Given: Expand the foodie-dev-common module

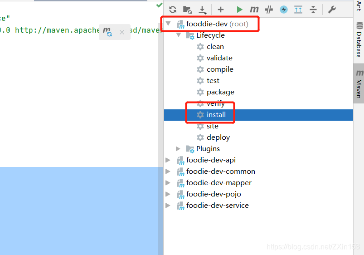Looking at the screenshot, I should point(168,172).
